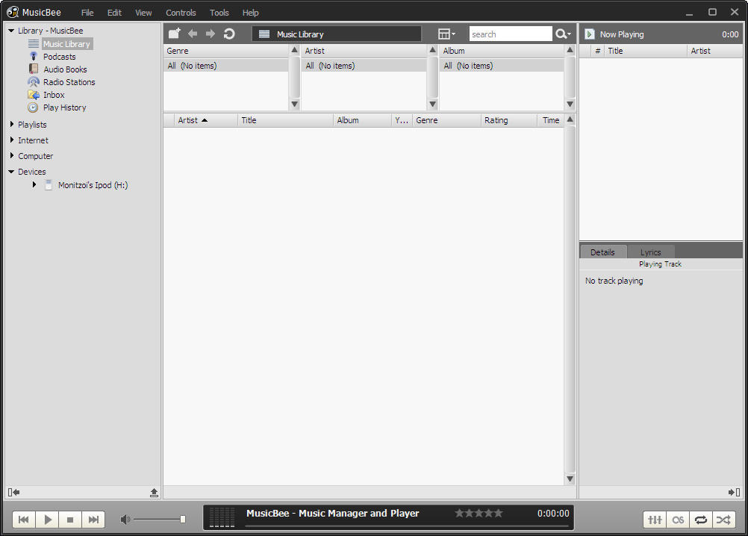Open the Edit menu

(x=114, y=13)
